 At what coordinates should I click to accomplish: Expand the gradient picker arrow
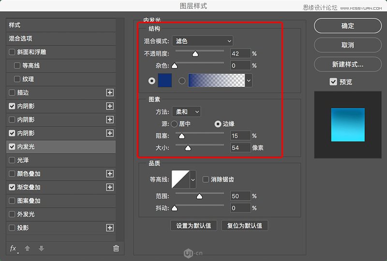point(249,81)
